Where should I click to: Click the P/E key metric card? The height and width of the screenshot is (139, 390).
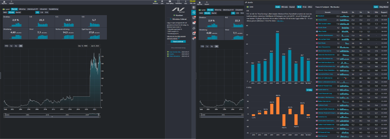coord(42,21)
